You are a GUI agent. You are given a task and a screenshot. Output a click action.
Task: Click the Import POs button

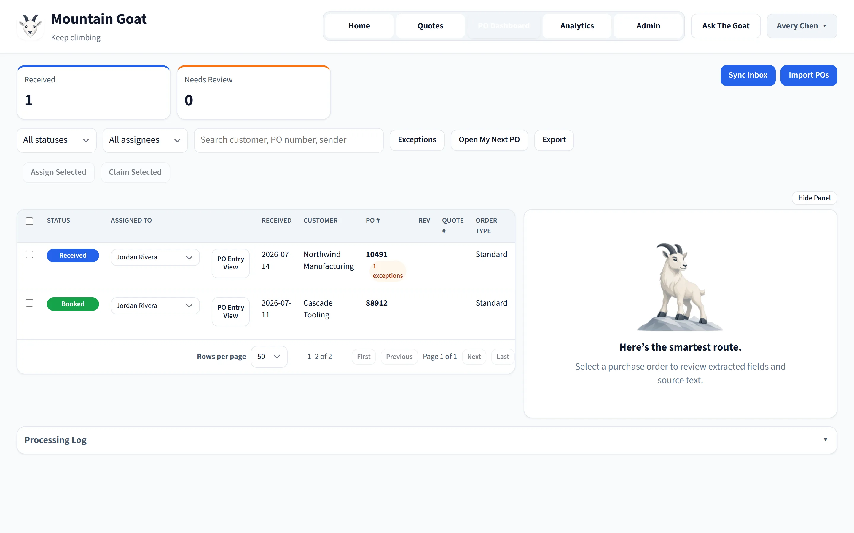point(808,75)
